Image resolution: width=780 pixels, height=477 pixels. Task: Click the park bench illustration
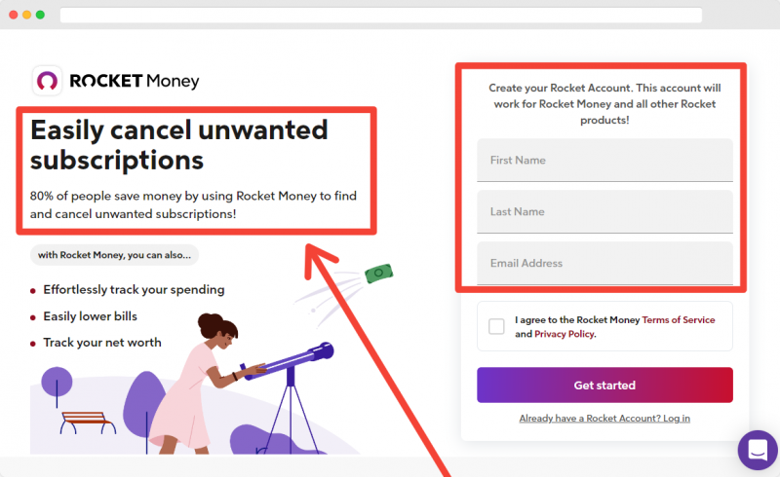[x=88, y=422]
